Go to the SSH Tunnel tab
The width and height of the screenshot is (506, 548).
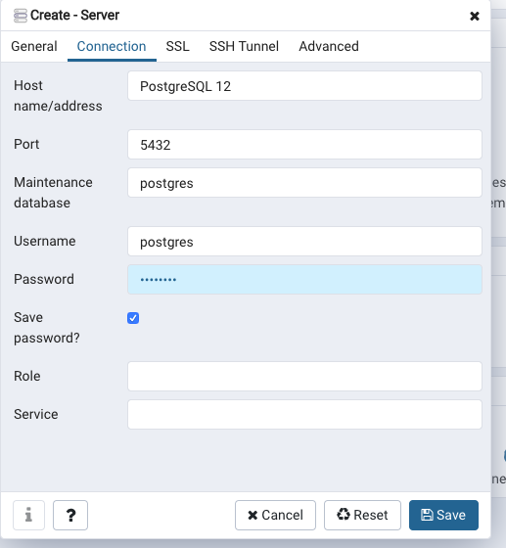(244, 46)
